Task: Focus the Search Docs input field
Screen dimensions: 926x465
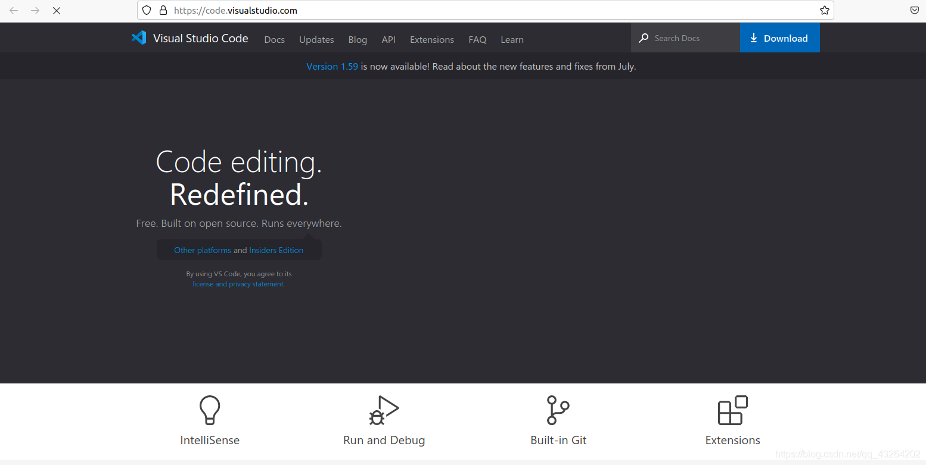Action: coord(685,38)
